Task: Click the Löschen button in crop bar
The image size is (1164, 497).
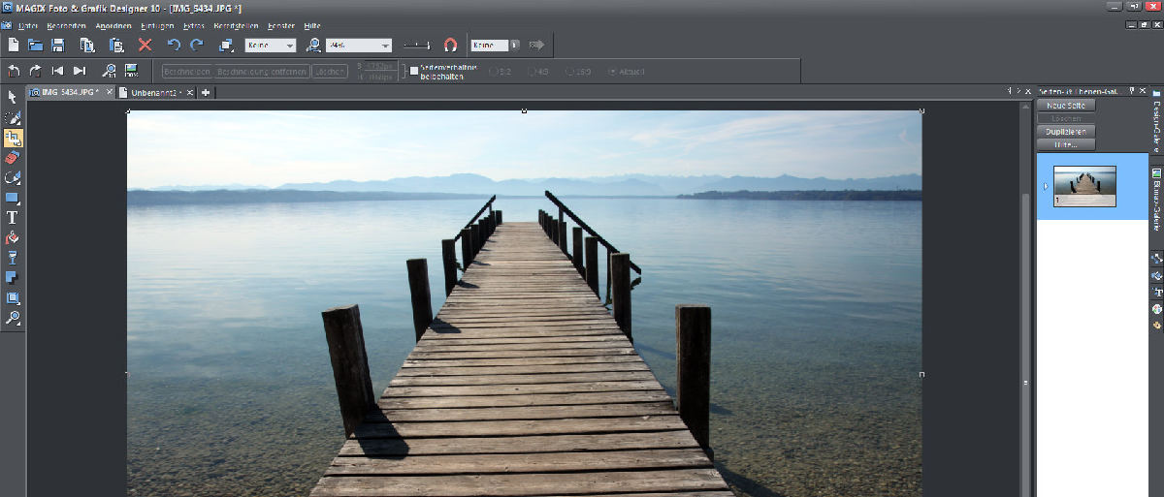Action: coord(330,71)
